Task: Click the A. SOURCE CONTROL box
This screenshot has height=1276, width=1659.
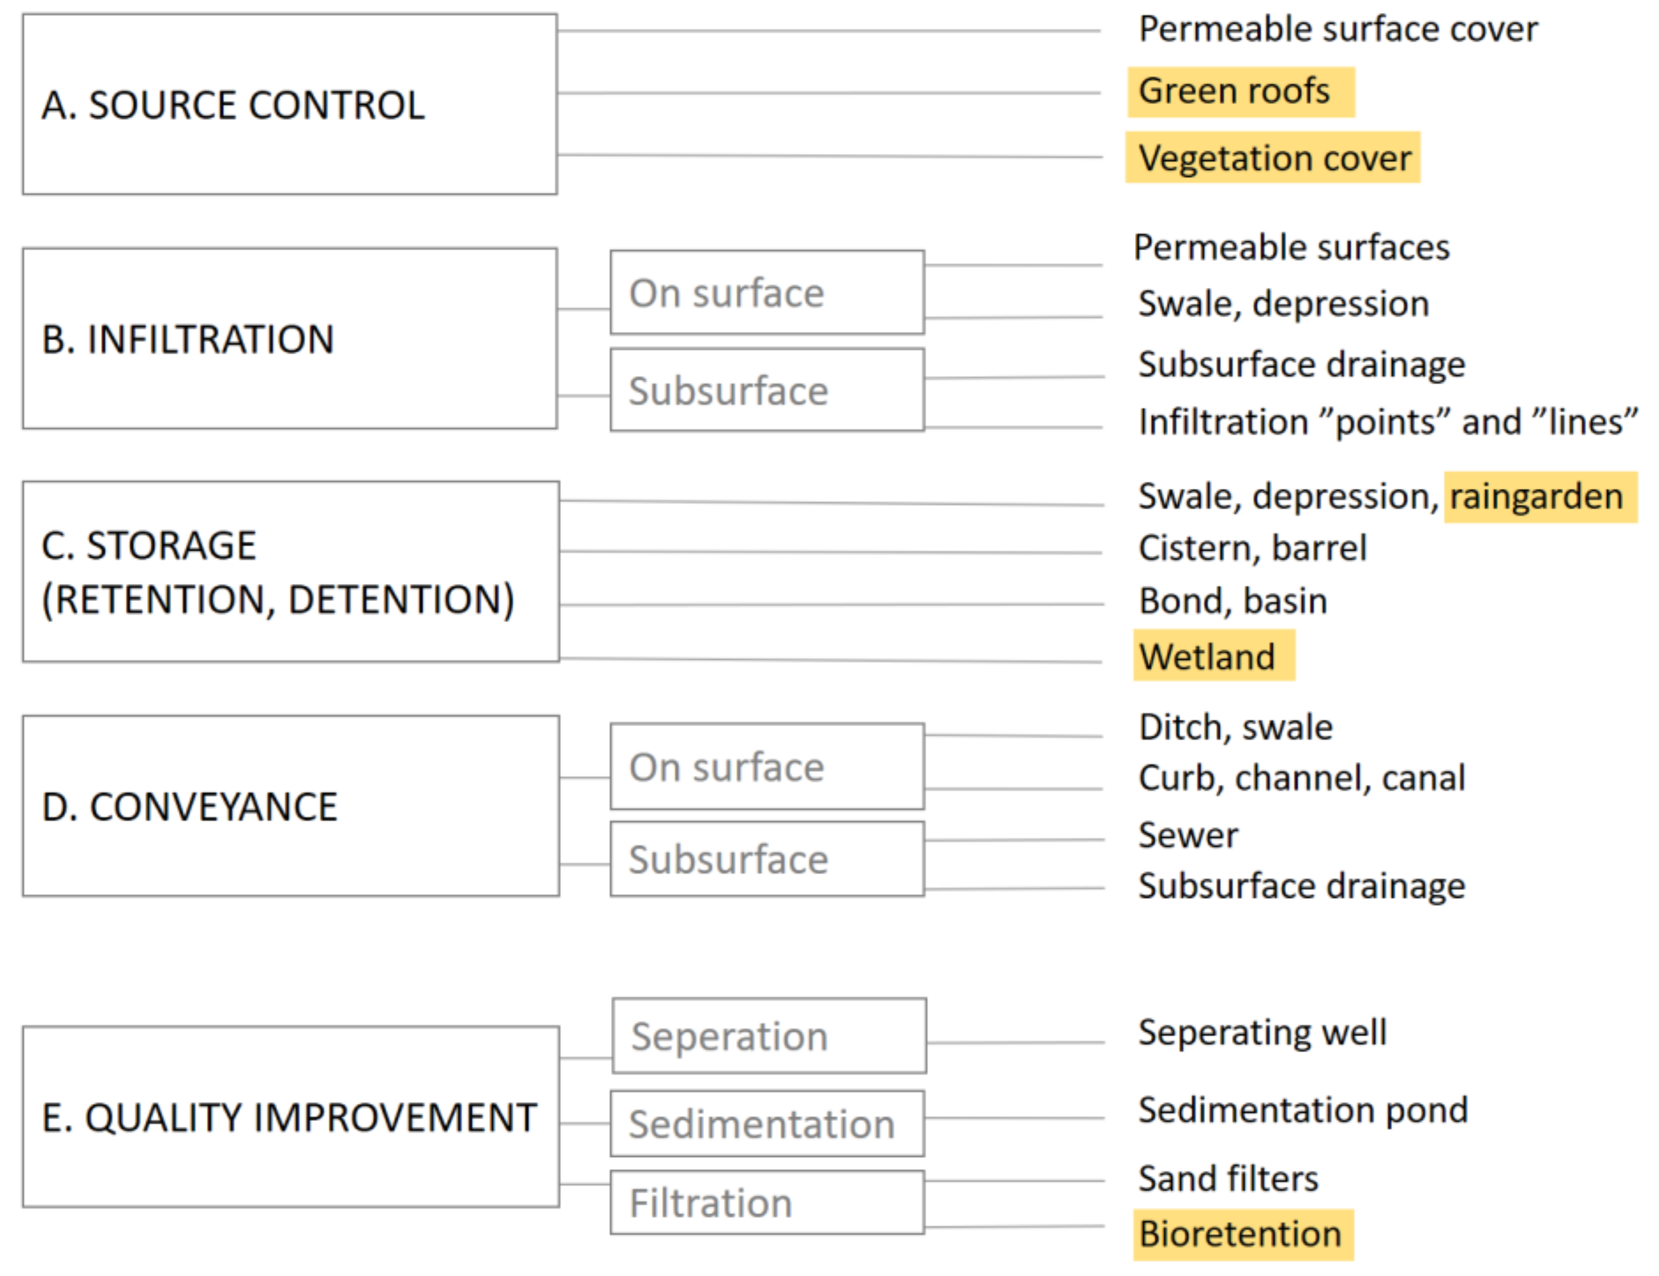Action: coord(290,104)
